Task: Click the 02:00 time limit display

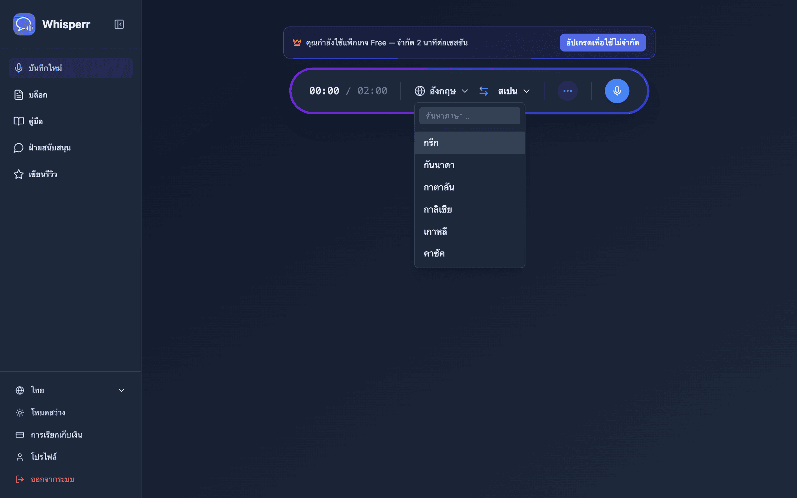Action: click(372, 91)
